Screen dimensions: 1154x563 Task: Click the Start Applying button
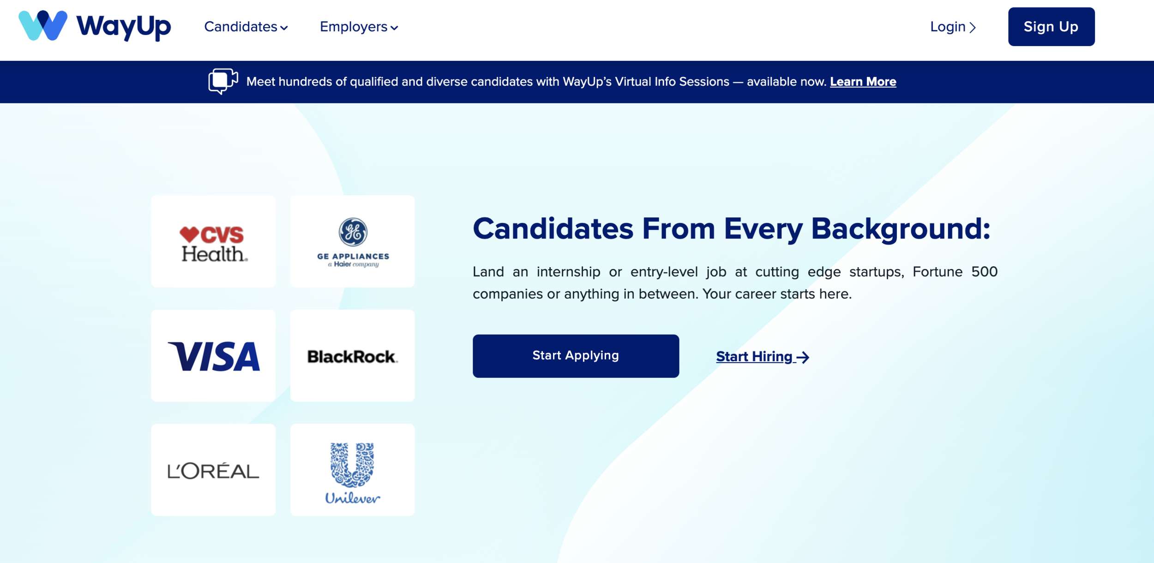[x=576, y=355]
